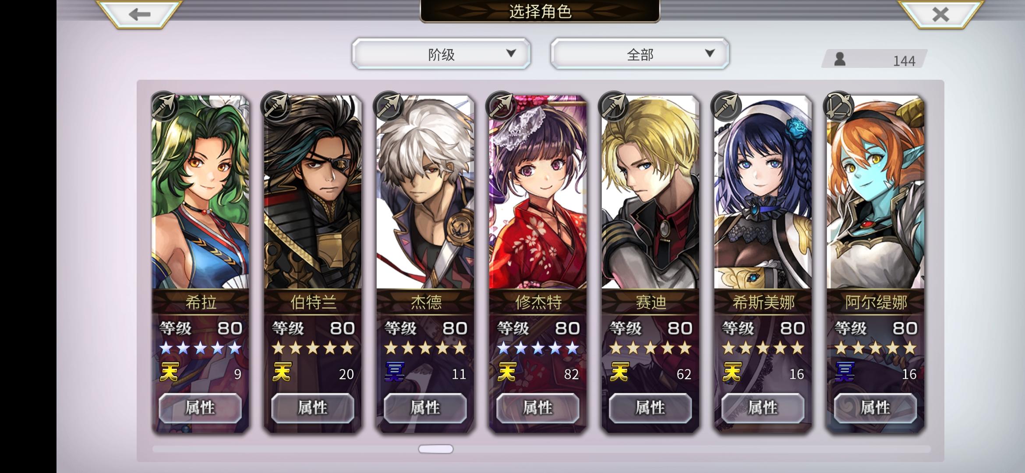The height and width of the screenshot is (473, 1025).
Task: Click the arrow on the 全部 dropdown
Action: 710,53
